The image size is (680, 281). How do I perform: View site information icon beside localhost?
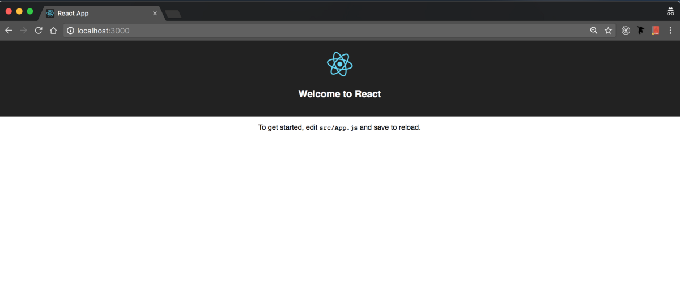pyautogui.click(x=70, y=31)
